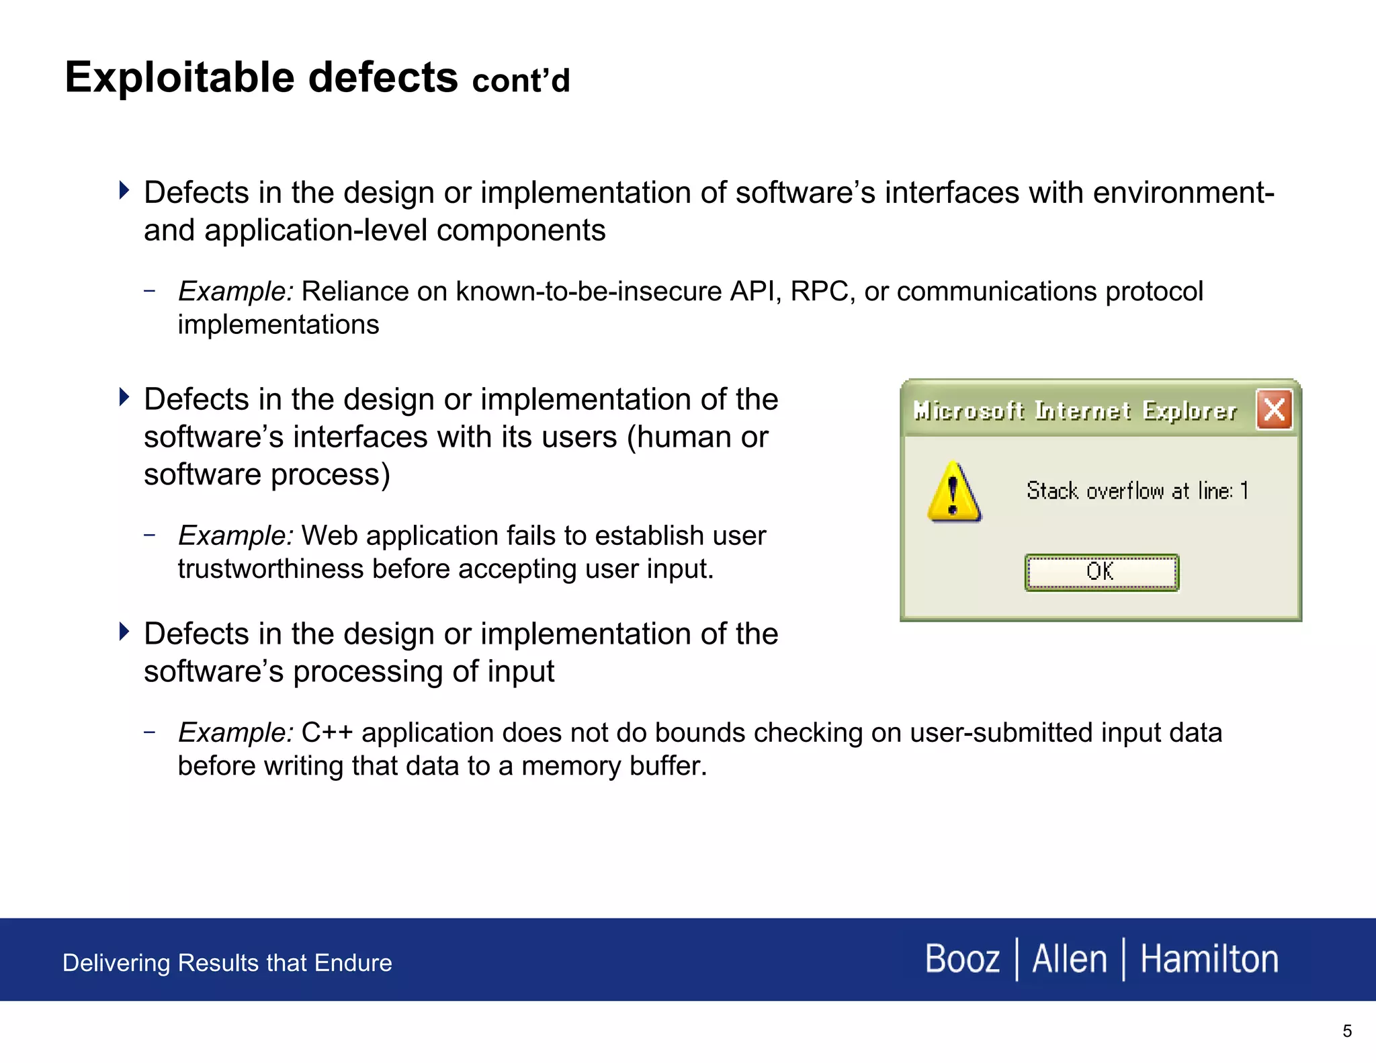Click the bullet about software's processing of input
1376x1063 pixels.
[x=461, y=652]
